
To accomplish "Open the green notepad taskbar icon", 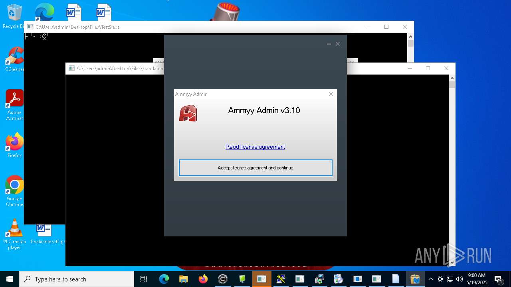I will point(242,279).
